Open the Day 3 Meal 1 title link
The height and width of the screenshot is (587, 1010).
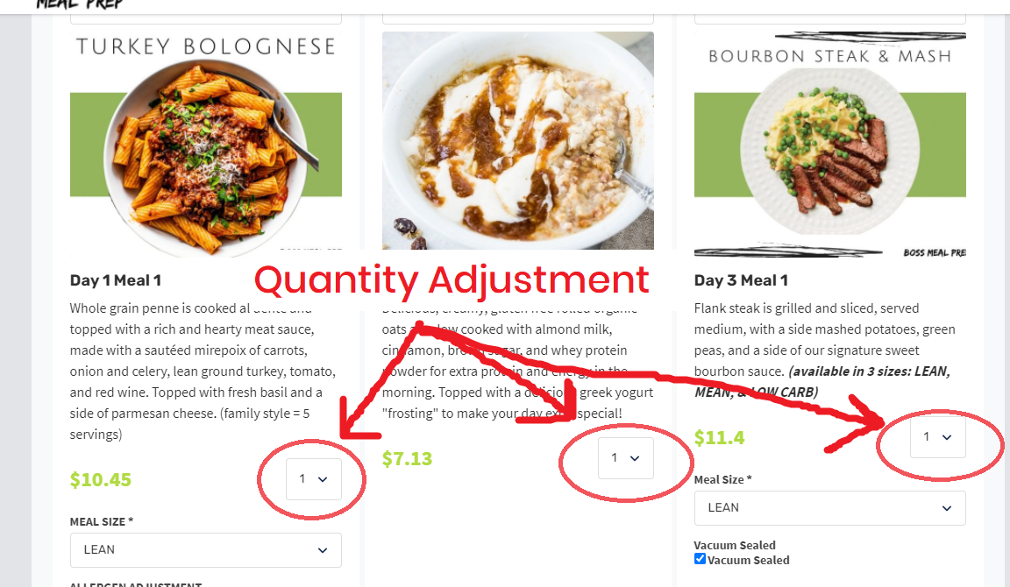tap(741, 280)
